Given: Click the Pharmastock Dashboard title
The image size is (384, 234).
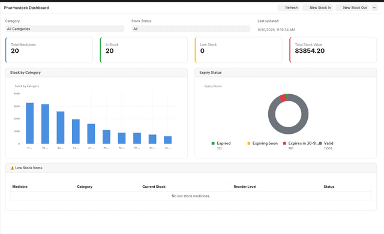Looking at the screenshot, I should (x=26, y=8).
